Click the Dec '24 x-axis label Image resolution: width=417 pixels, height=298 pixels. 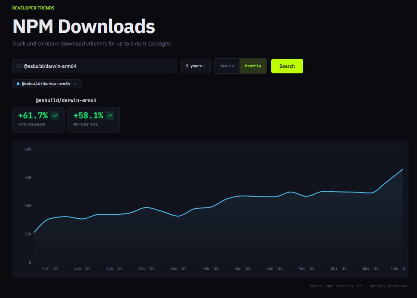pos(178,268)
